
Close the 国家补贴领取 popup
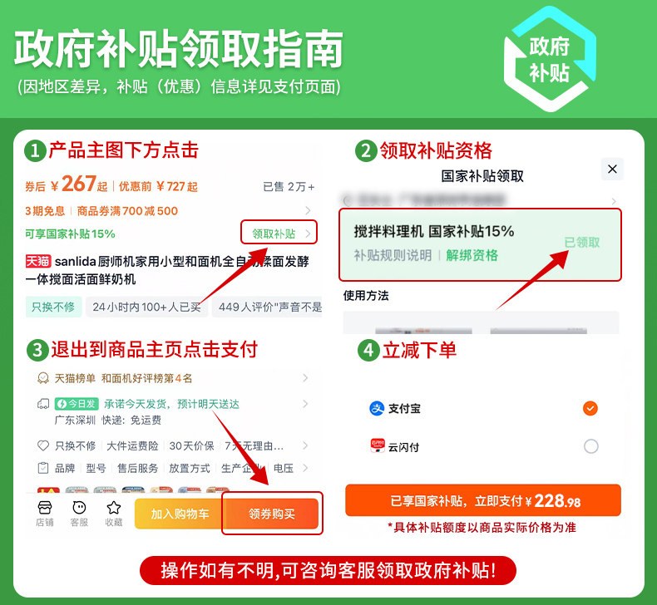pos(612,170)
